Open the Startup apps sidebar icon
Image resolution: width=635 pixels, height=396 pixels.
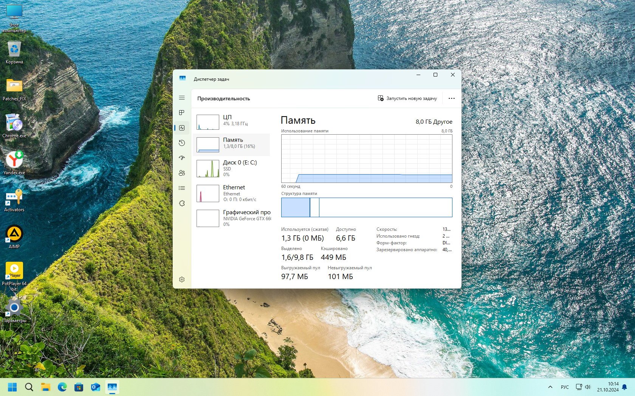(182, 158)
